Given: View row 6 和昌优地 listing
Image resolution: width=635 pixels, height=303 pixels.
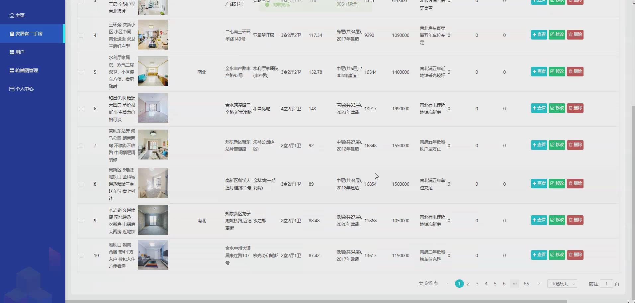Looking at the screenshot, I should point(539,108).
